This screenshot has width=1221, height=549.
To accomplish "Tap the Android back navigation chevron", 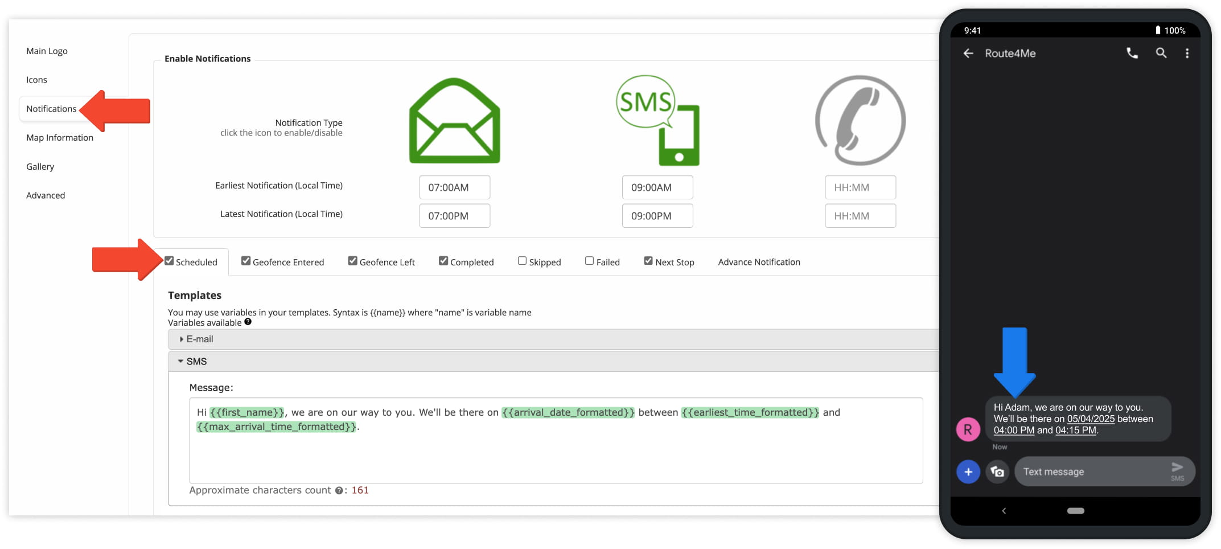I will [x=1004, y=511].
